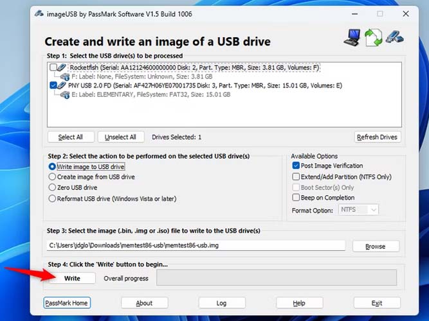429x321 pixels.
Task: Check the Rocketfish drive checkbox
Action: [52, 67]
